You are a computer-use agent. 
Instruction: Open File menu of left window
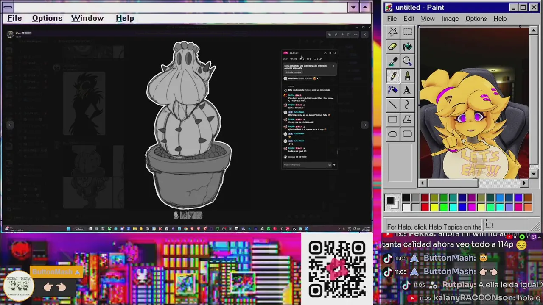coord(14,18)
